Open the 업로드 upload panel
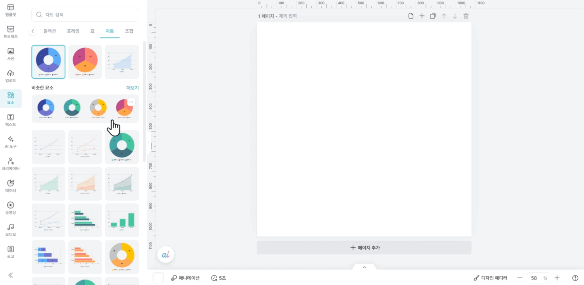584x285 pixels. 11,76
